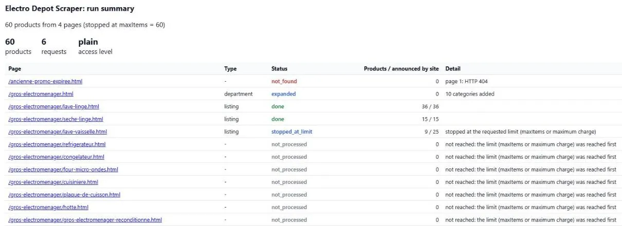
Task: Open the four-micro-ondes.html page link
Action: tap(63, 169)
